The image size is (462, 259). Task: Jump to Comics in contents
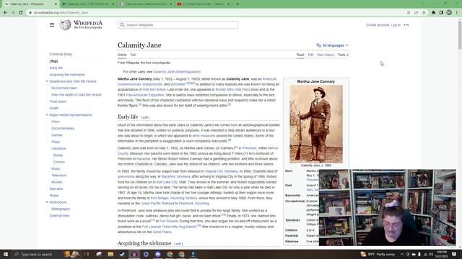(59, 162)
